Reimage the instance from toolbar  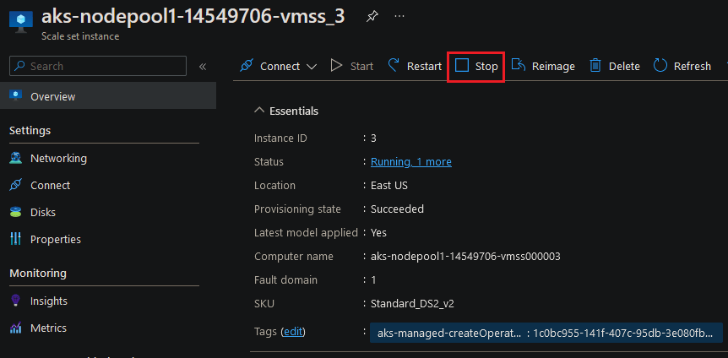(543, 66)
